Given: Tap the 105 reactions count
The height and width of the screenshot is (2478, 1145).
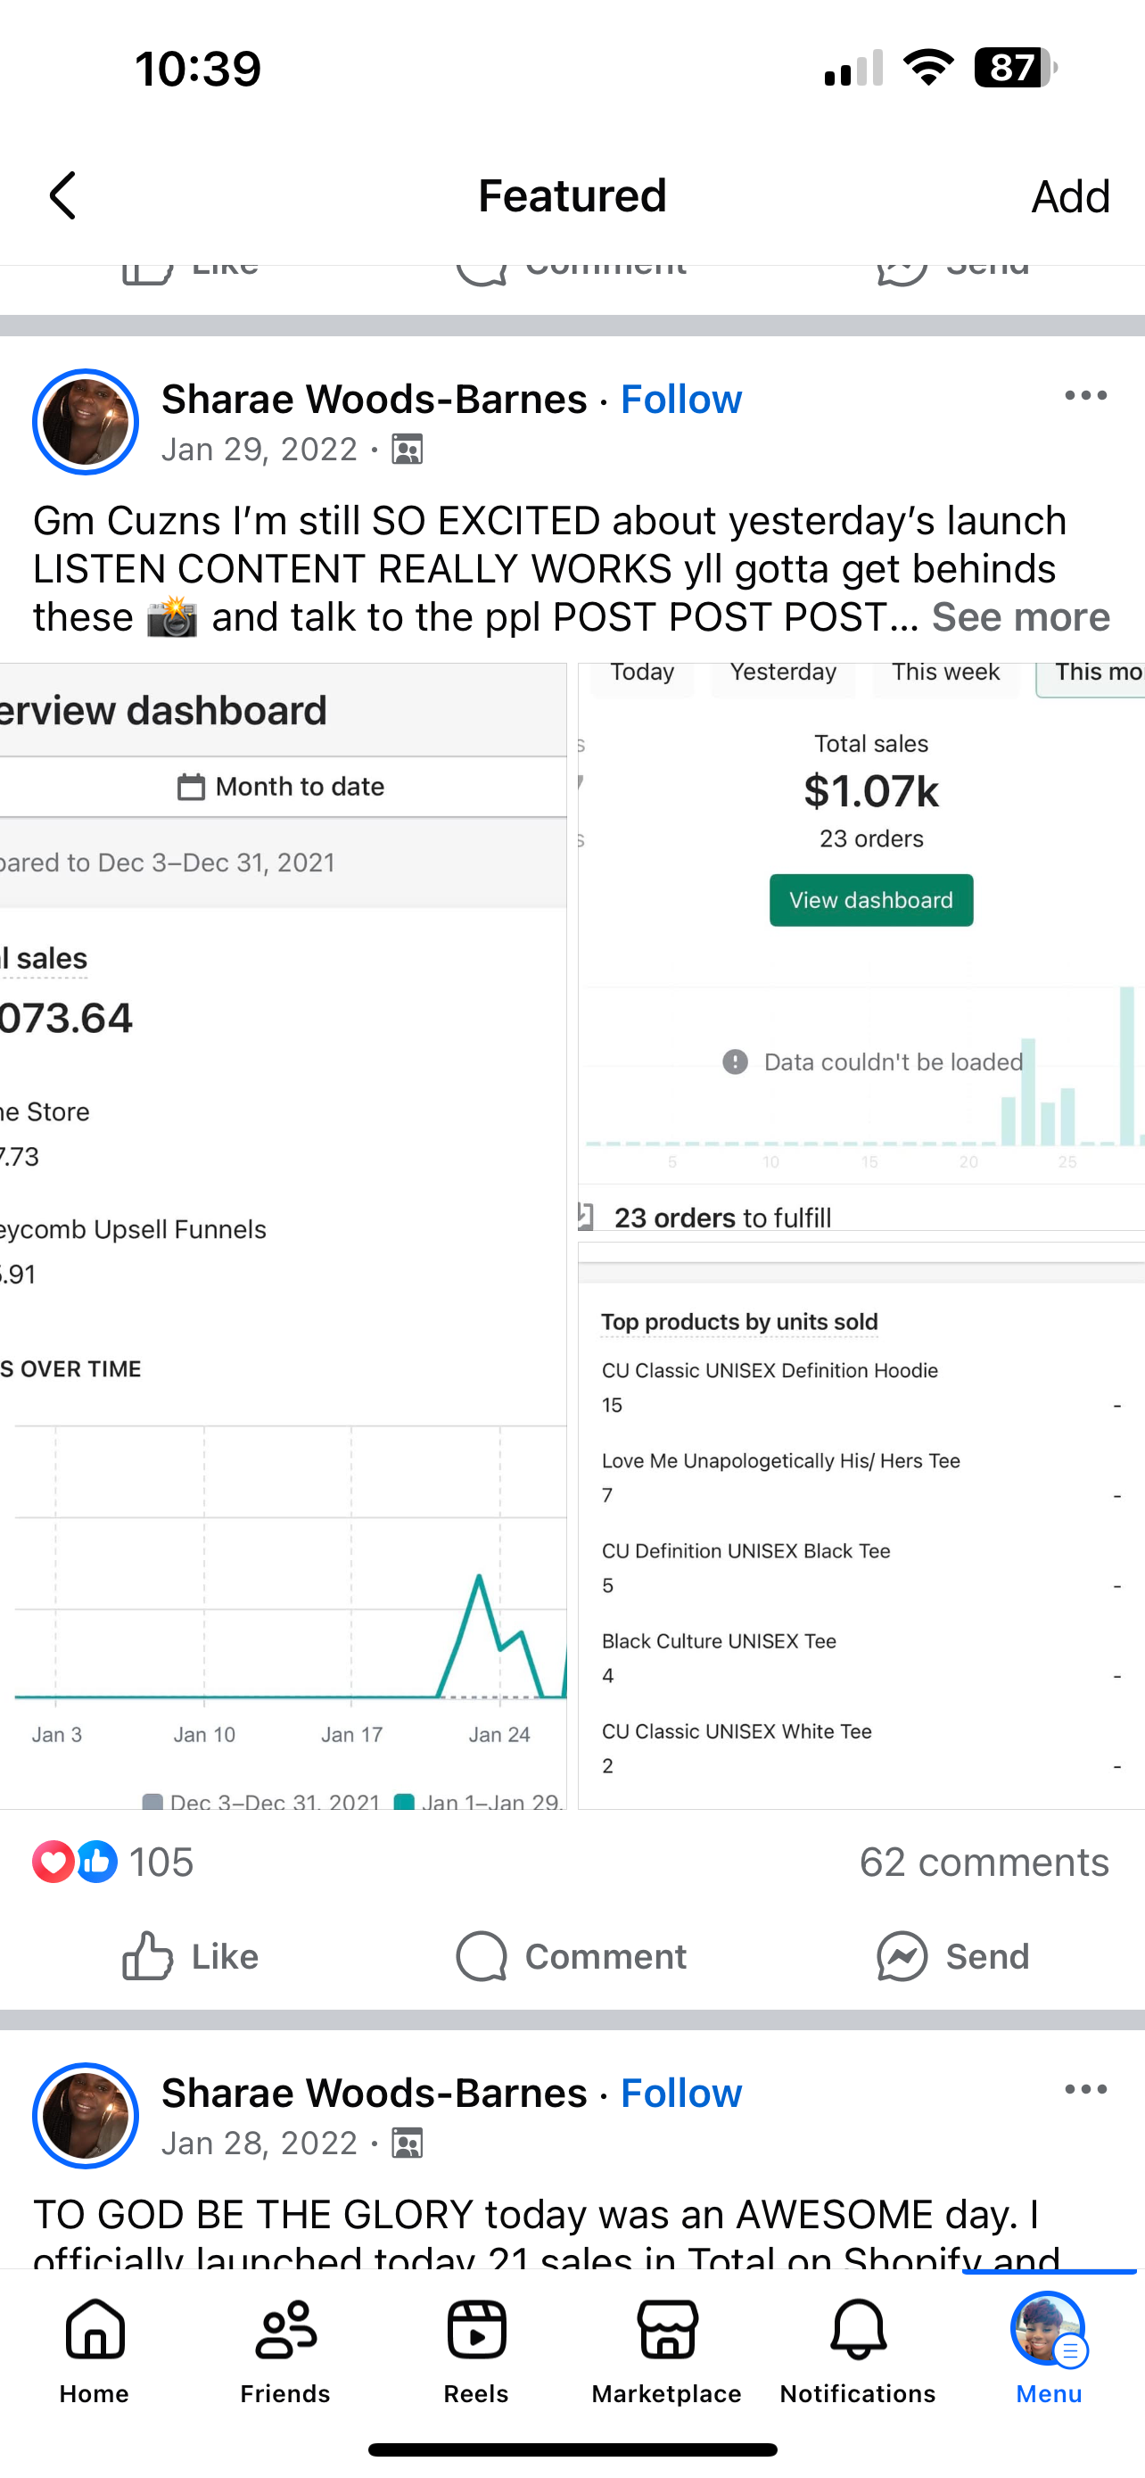Looking at the screenshot, I should click(x=161, y=1863).
